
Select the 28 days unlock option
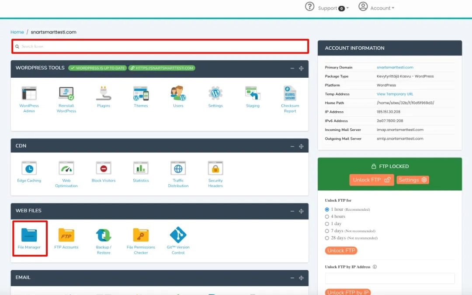pyautogui.click(x=327, y=238)
